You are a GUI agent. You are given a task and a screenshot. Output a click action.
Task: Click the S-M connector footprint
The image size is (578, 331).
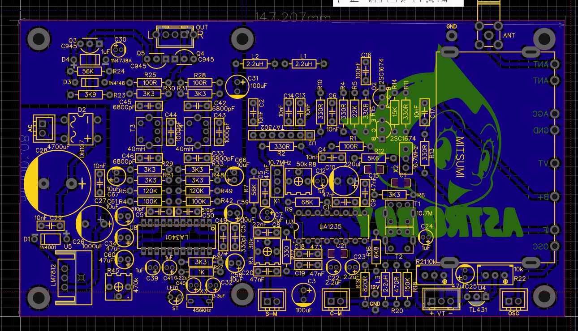coord(272,300)
